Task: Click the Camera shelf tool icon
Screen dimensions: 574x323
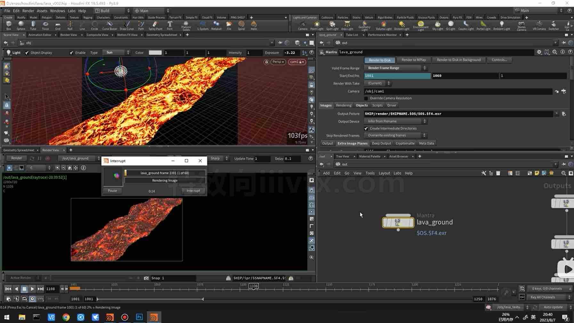Action: click(303, 25)
